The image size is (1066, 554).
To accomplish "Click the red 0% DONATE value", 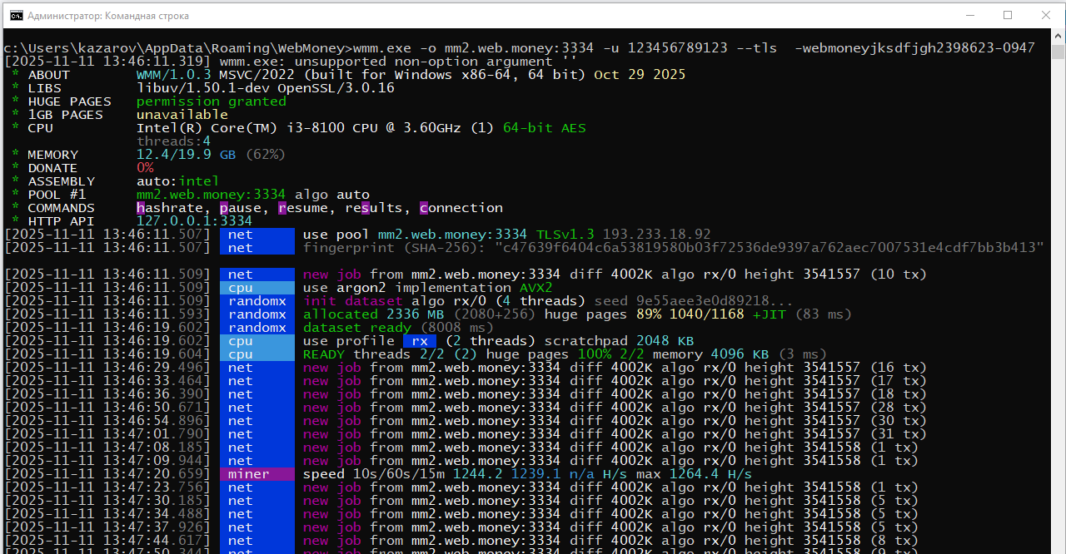I will point(145,168).
